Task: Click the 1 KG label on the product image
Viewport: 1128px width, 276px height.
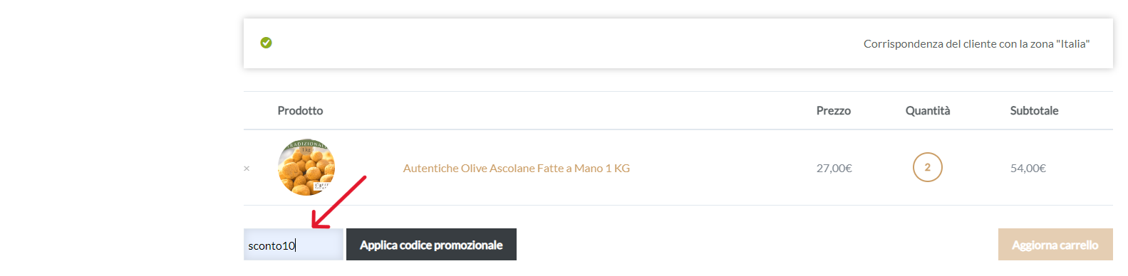Action: tap(306, 150)
